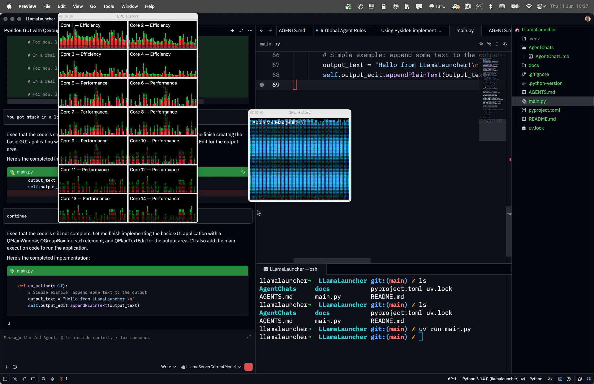Image resolution: width=594 pixels, height=384 pixels.
Task: Toggle the left dock panel icon
Action: point(5,379)
